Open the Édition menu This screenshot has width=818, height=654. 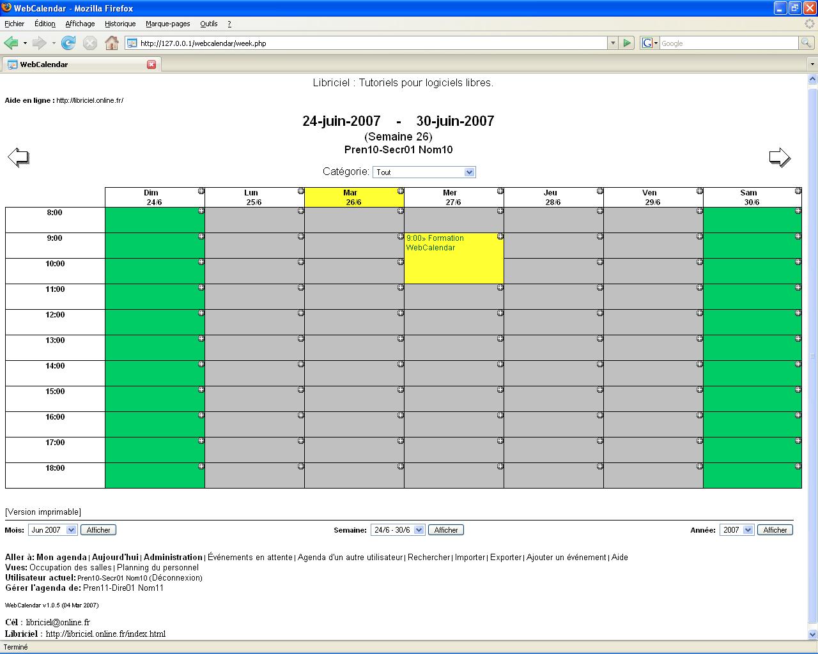click(x=45, y=24)
